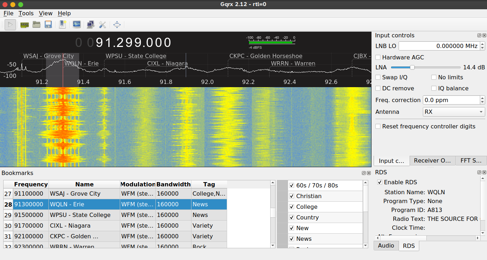This screenshot has height=260, width=487.
Task: Switch to the Audio panel
Action: click(386, 245)
